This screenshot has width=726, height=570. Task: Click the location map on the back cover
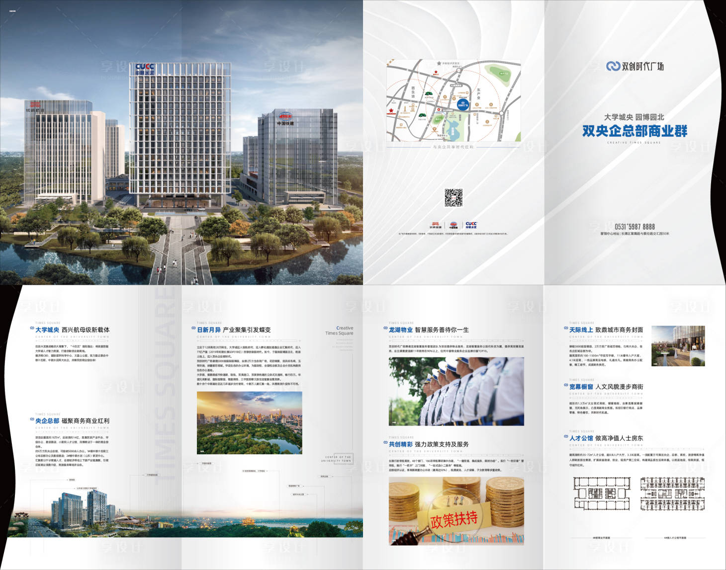pos(454,101)
